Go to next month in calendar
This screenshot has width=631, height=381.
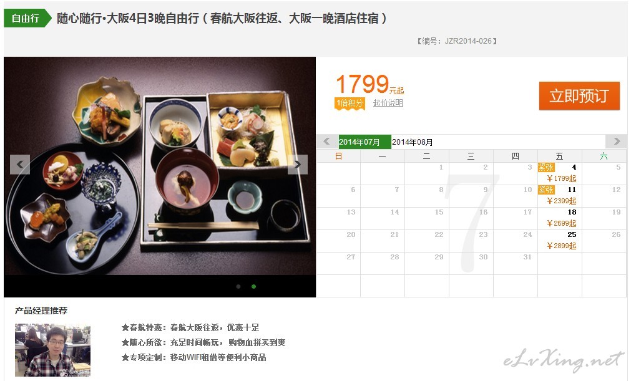point(616,142)
